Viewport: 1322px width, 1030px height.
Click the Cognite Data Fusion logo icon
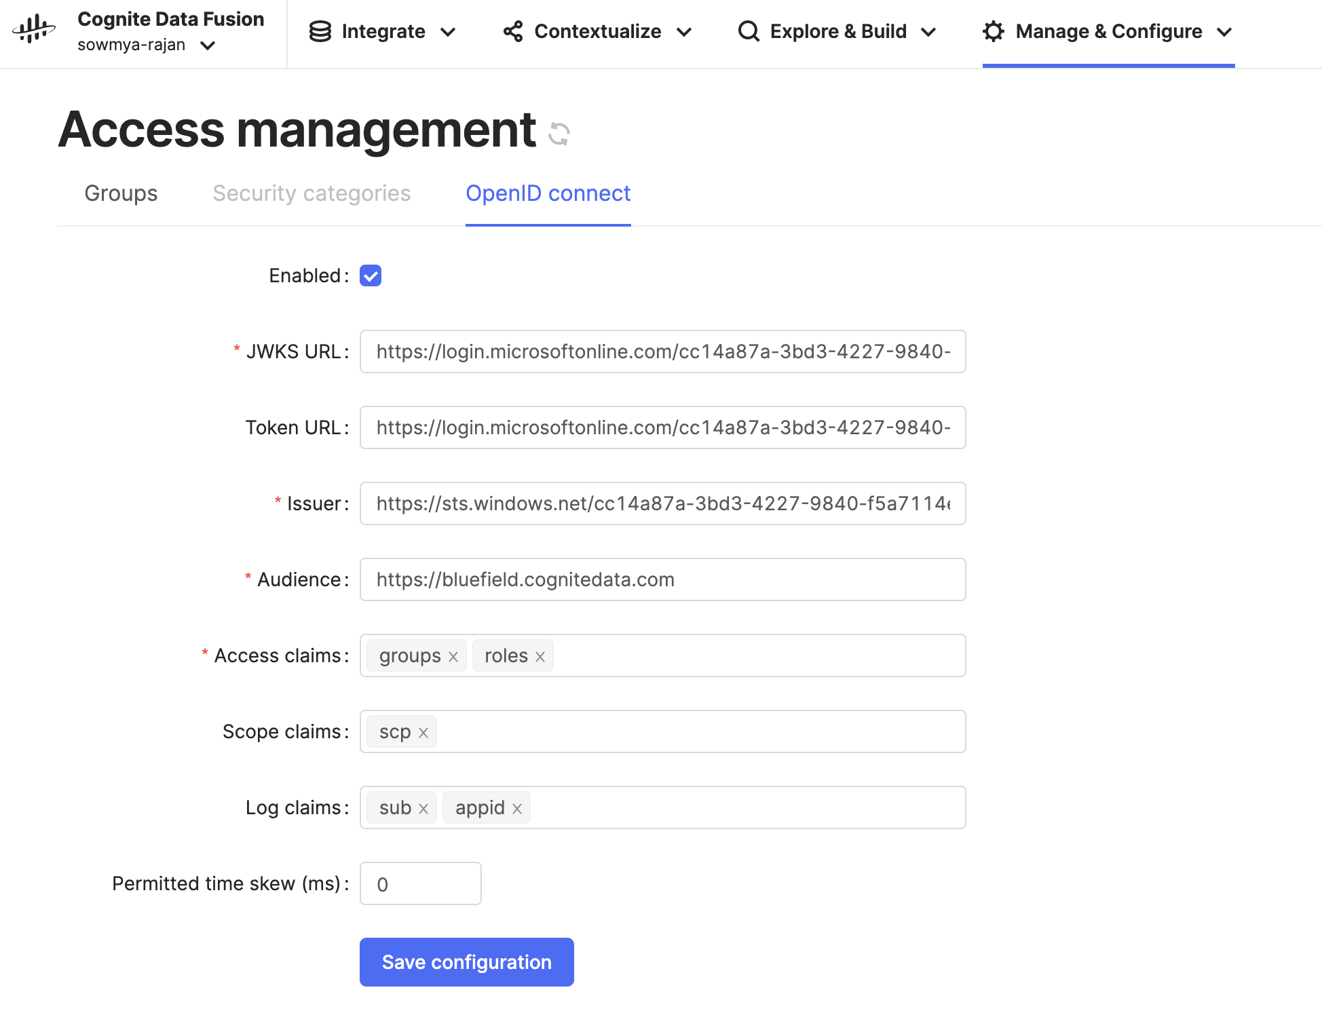click(x=34, y=29)
